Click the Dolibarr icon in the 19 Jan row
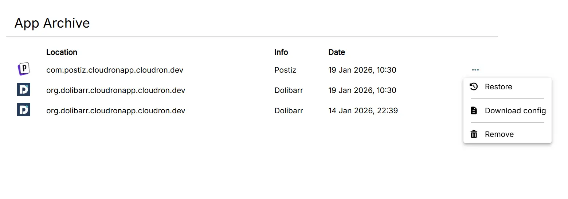This screenshot has height=199, width=568. pos(24,90)
